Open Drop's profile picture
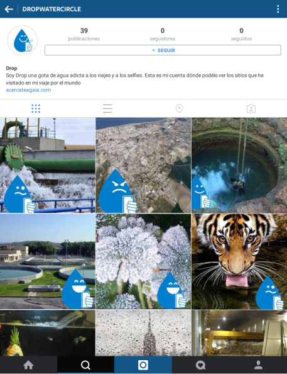This screenshot has width=287, height=374. [23, 40]
